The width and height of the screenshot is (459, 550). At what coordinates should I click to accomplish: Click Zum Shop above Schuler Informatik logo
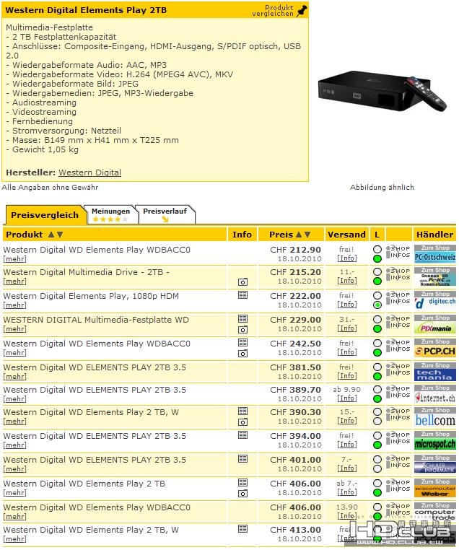[x=435, y=458]
